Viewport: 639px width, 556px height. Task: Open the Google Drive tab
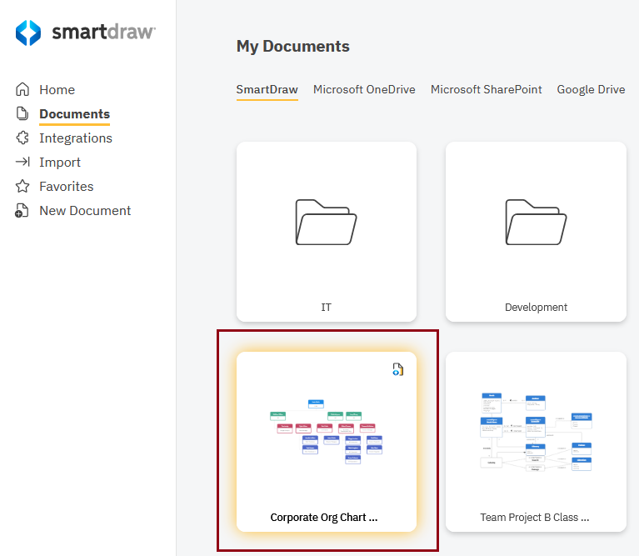591,89
